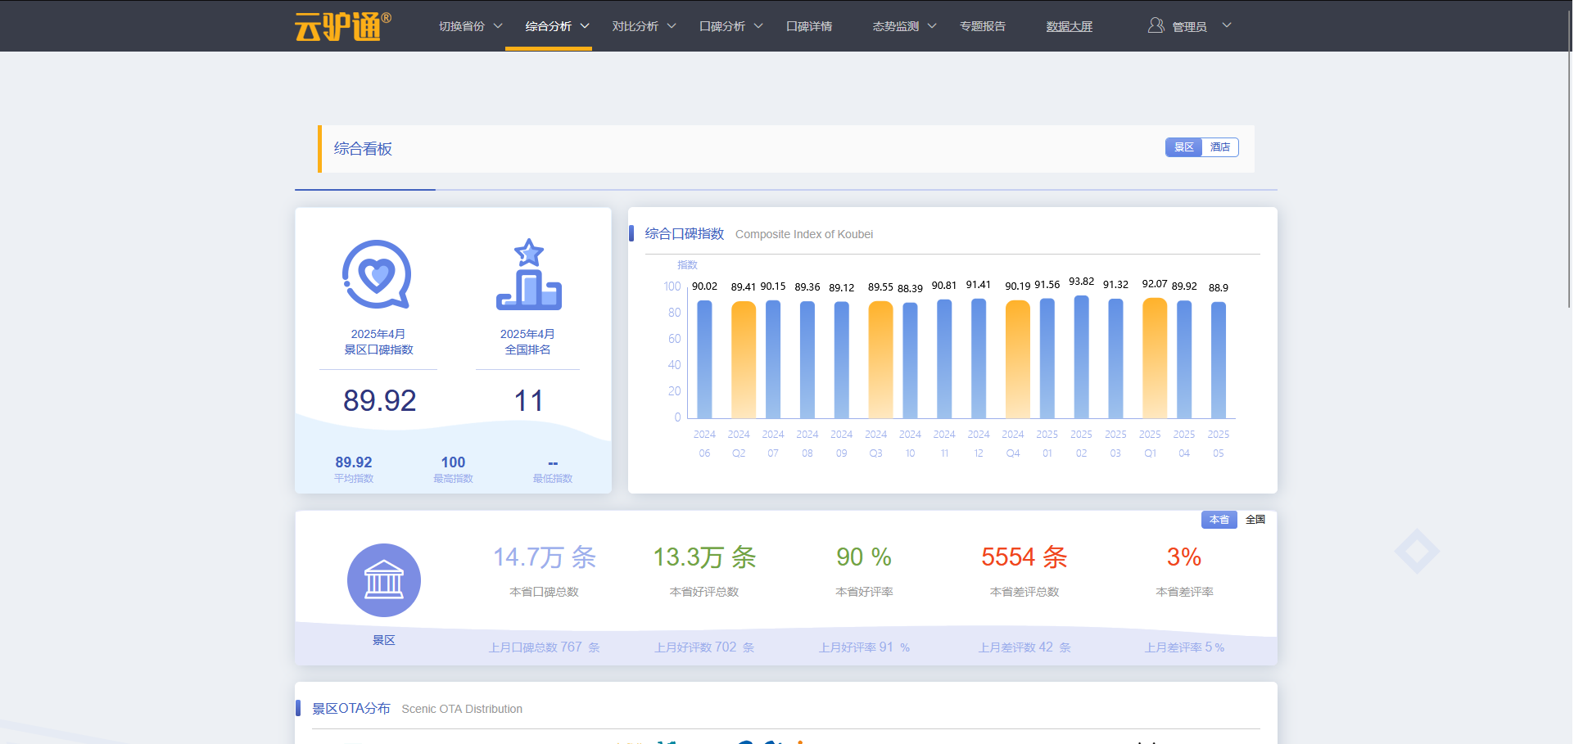Screen dimensions: 1574x744
Task: Click the floating diamond icon at right
Action: [1417, 551]
